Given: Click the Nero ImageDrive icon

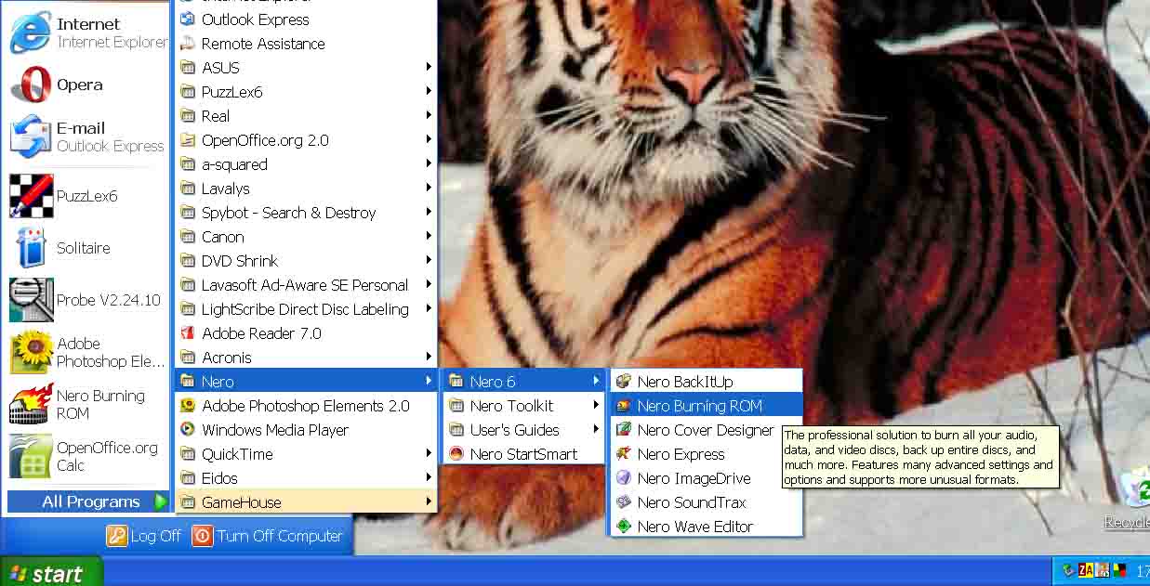Looking at the screenshot, I should tap(624, 478).
